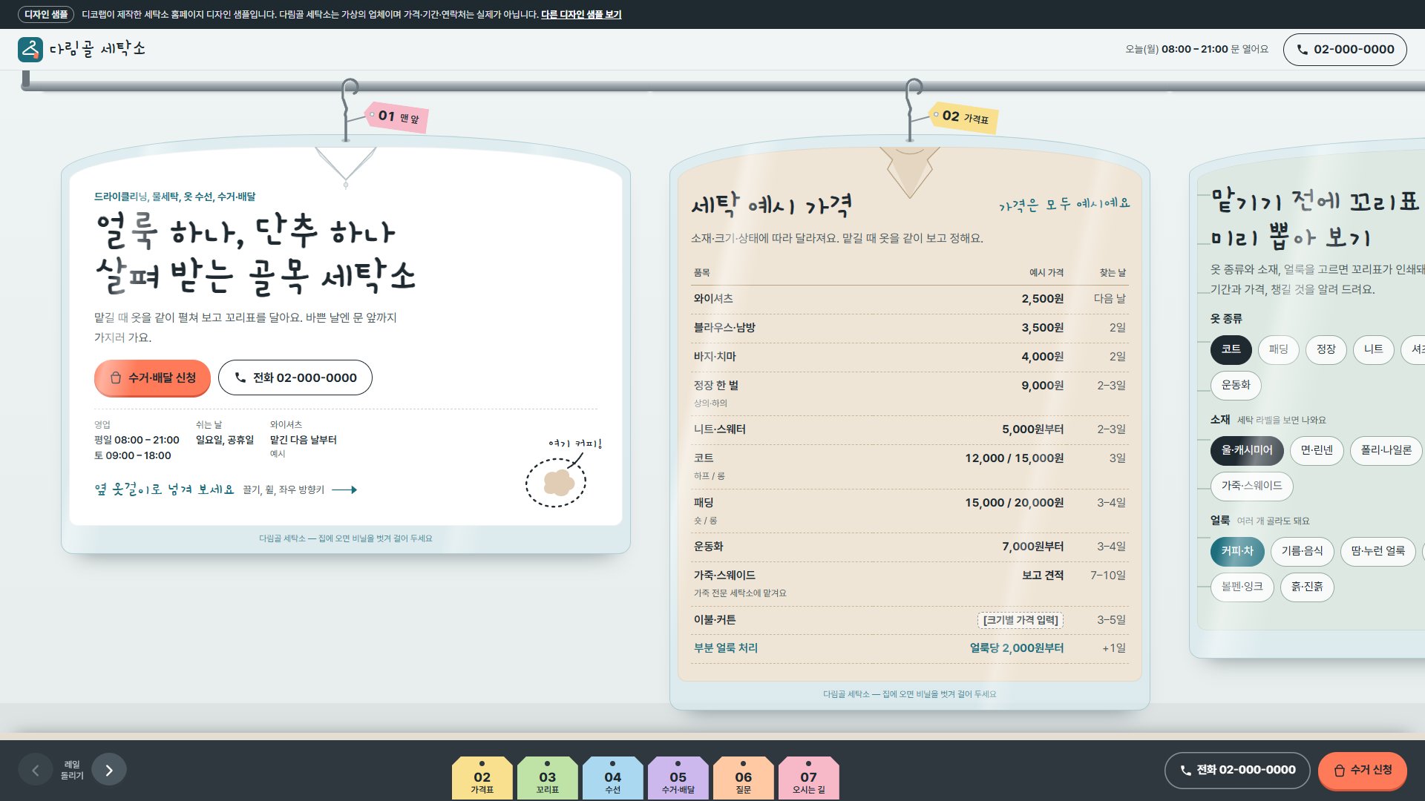Click 맡긴 다음 날부터 text
Screen dimensions: 1425x801
[x=304, y=440]
